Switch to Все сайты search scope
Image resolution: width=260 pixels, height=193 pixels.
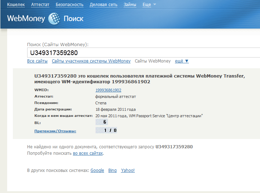pos(37,61)
